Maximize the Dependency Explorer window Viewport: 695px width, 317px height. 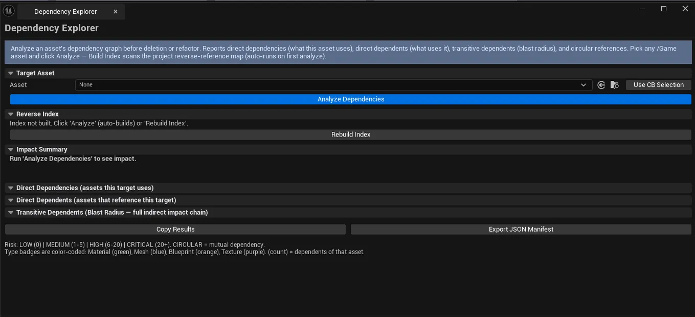pyautogui.click(x=664, y=9)
